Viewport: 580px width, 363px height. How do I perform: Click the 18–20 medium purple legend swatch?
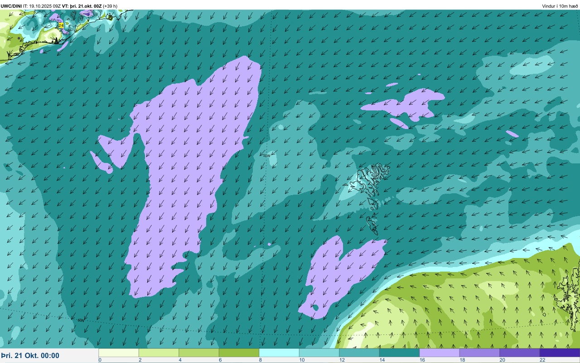(479, 353)
